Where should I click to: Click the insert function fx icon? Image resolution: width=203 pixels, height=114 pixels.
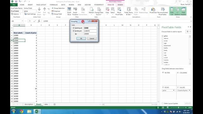pos(39,21)
